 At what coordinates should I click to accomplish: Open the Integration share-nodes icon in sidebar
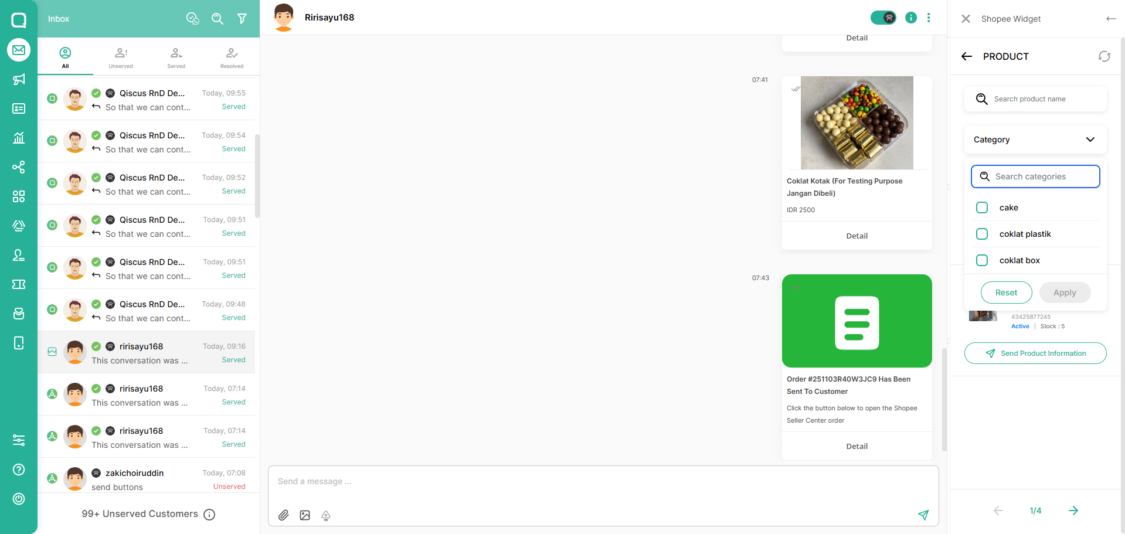point(19,167)
